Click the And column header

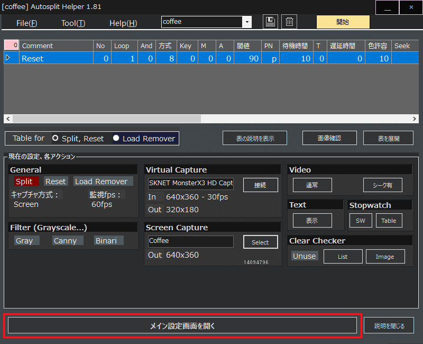146,46
